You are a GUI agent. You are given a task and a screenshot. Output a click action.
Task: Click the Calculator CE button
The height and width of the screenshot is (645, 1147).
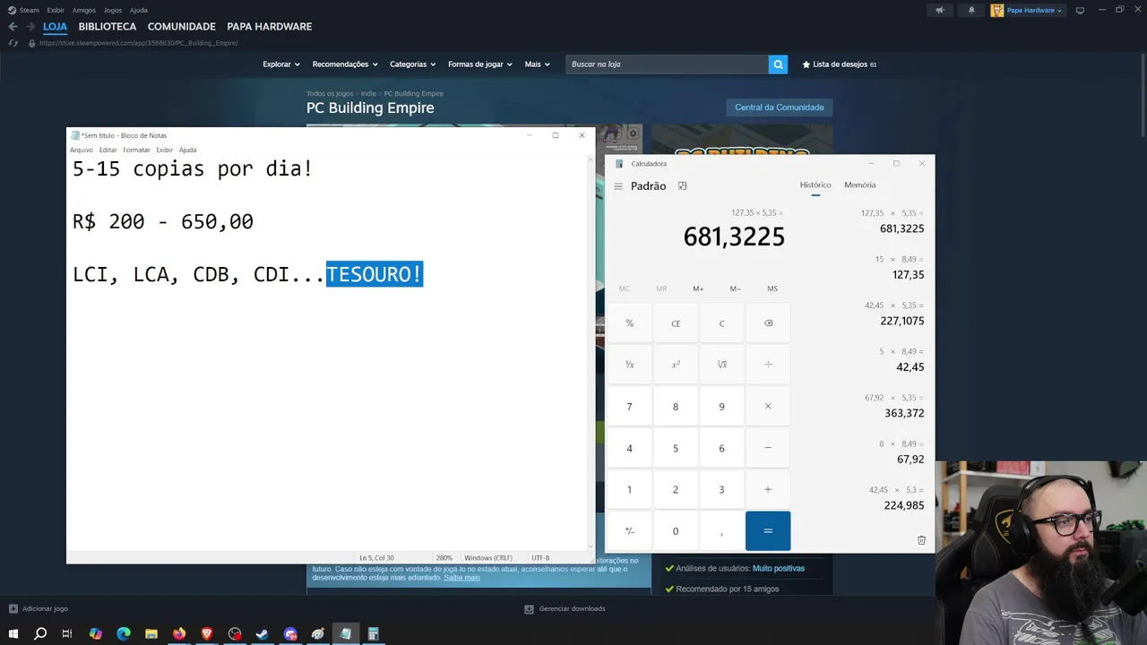click(676, 323)
